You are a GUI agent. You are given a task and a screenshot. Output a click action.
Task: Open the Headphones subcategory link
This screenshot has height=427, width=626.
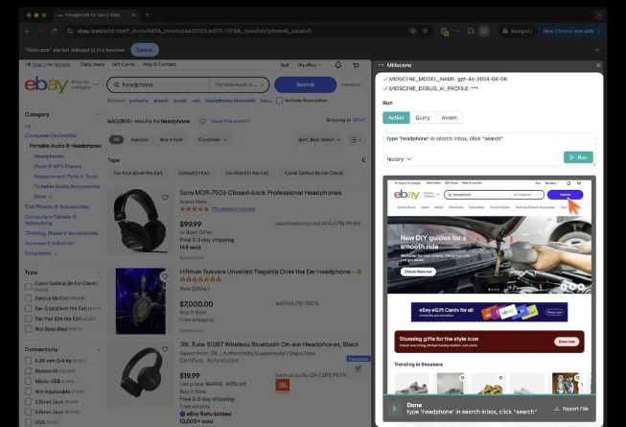[x=49, y=156]
